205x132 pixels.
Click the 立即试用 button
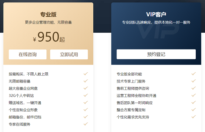coord(69,55)
